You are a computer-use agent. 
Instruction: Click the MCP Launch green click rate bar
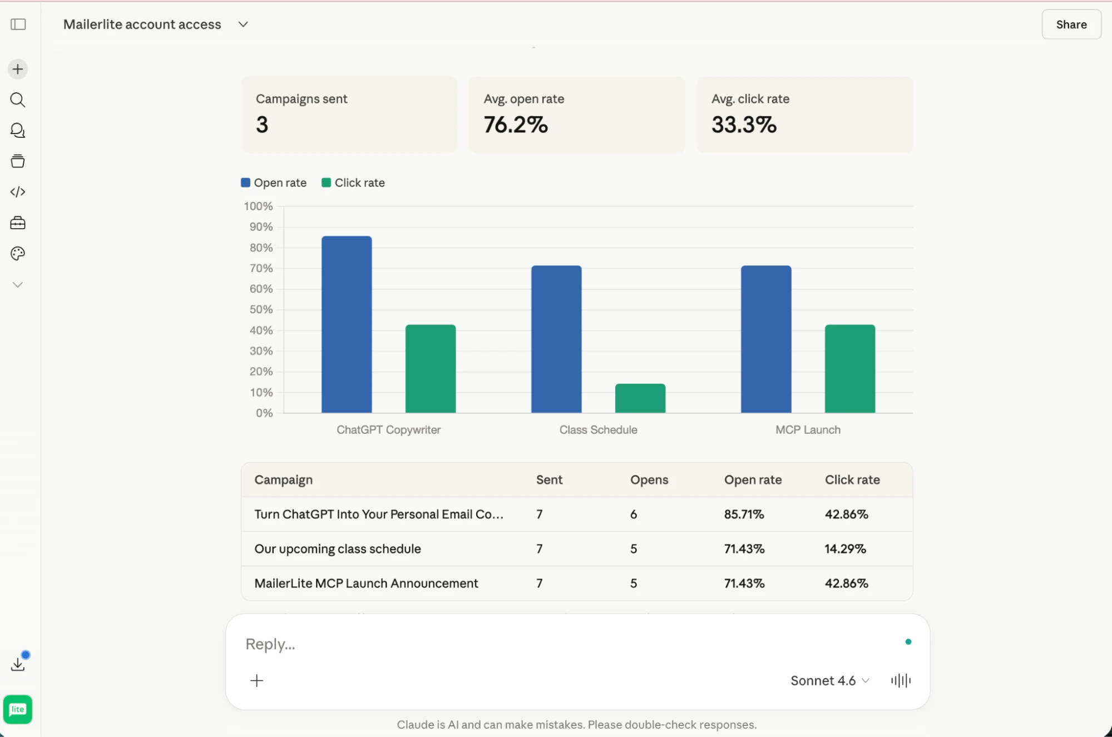pos(850,369)
